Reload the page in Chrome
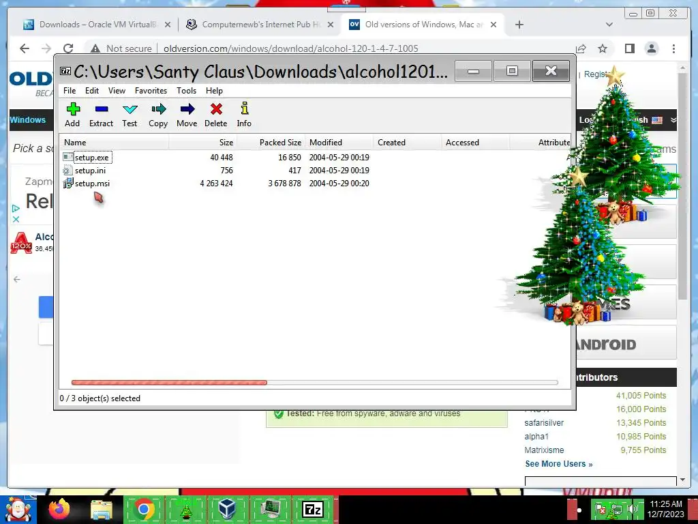Image resolution: width=698 pixels, height=524 pixels. 68,48
